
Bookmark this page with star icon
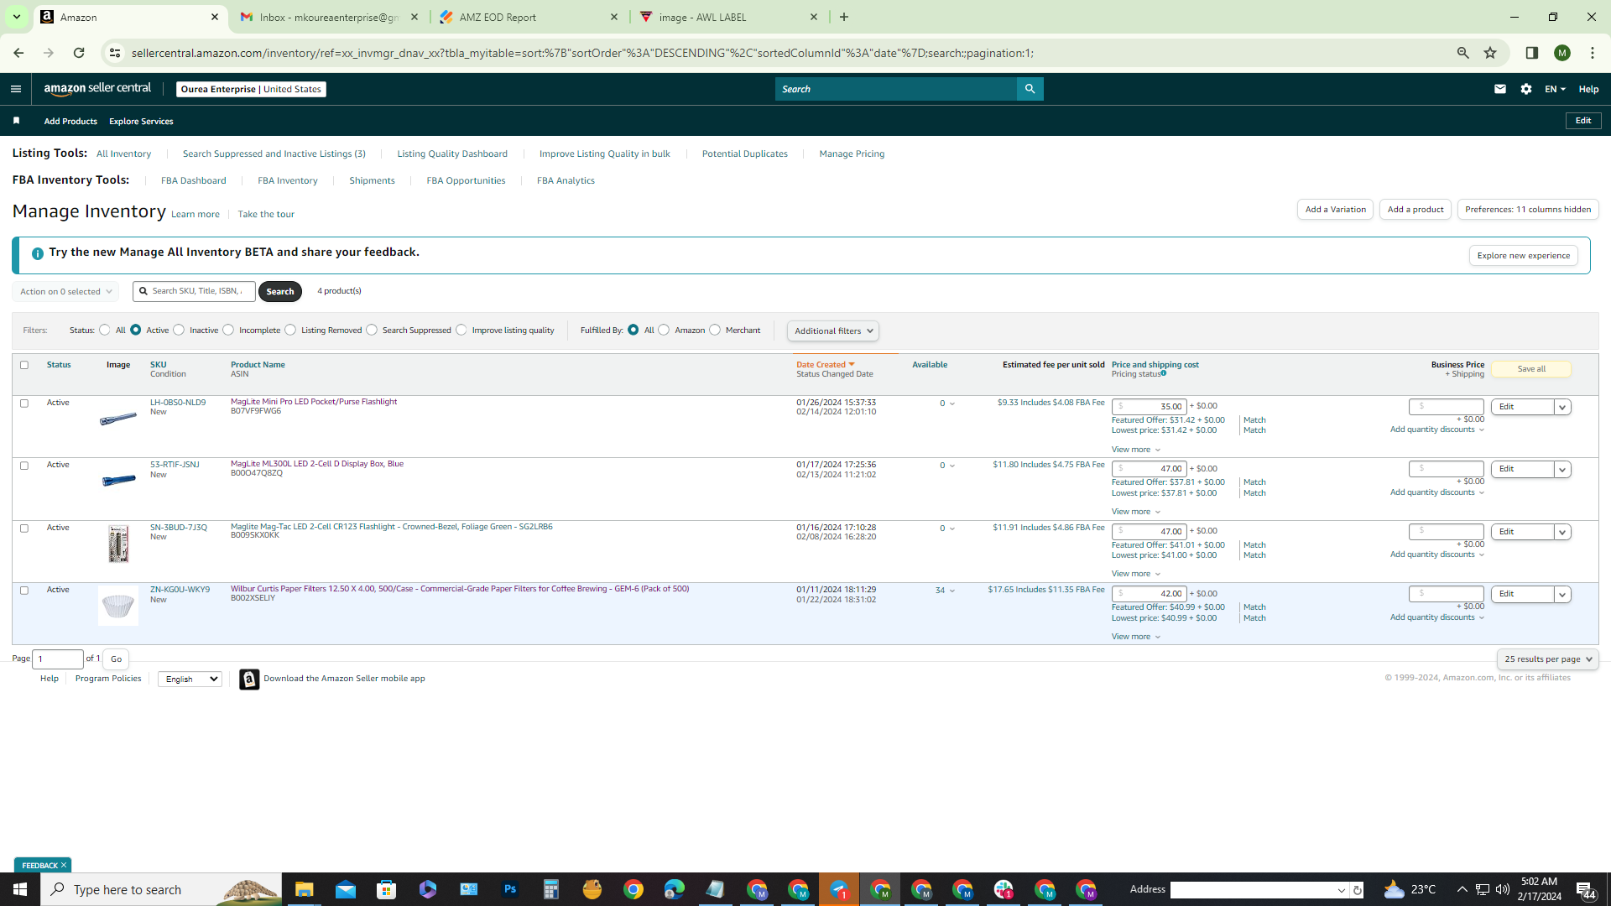click(x=1490, y=53)
